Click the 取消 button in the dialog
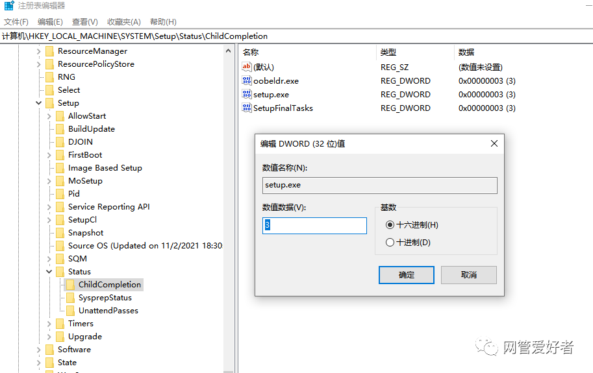This screenshot has height=373, width=593. pyautogui.click(x=468, y=275)
